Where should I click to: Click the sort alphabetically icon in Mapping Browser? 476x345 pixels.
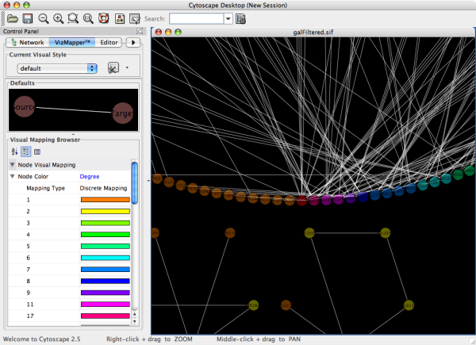coord(13,151)
